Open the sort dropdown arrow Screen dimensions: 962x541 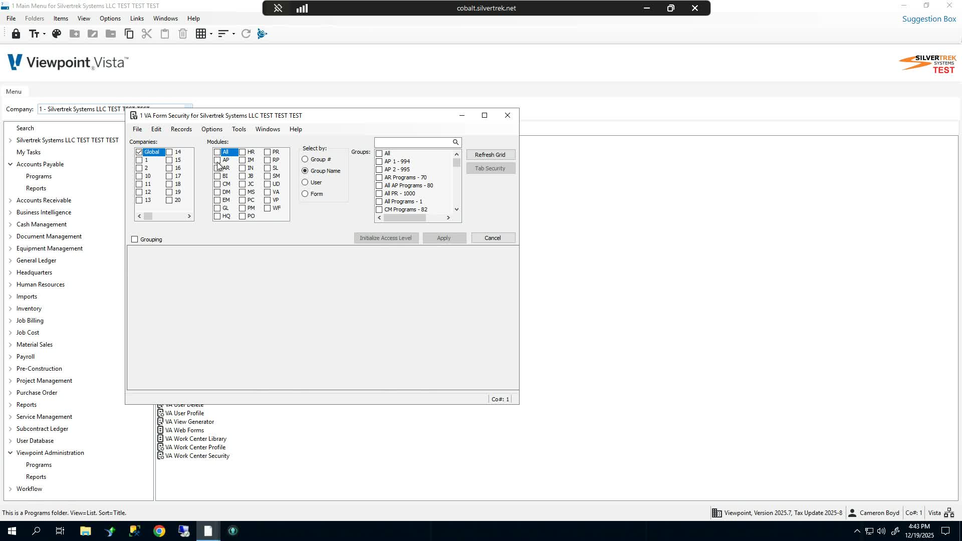click(233, 34)
